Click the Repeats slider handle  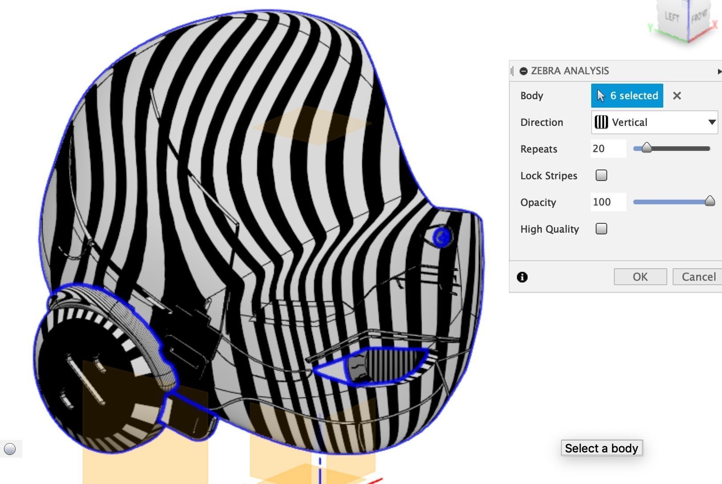[646, 148]
